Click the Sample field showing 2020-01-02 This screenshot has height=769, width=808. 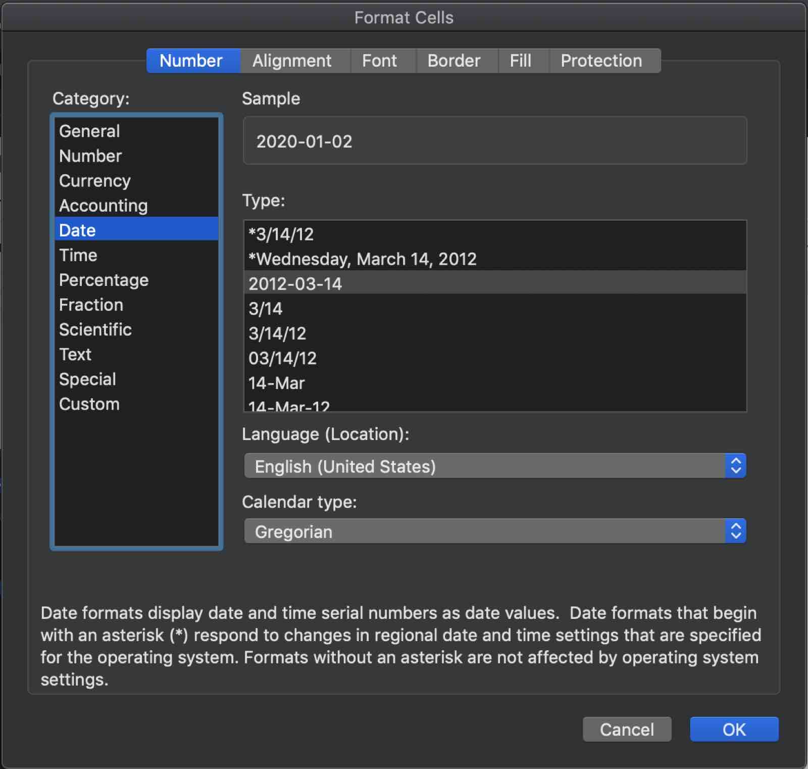pos(495,141)
